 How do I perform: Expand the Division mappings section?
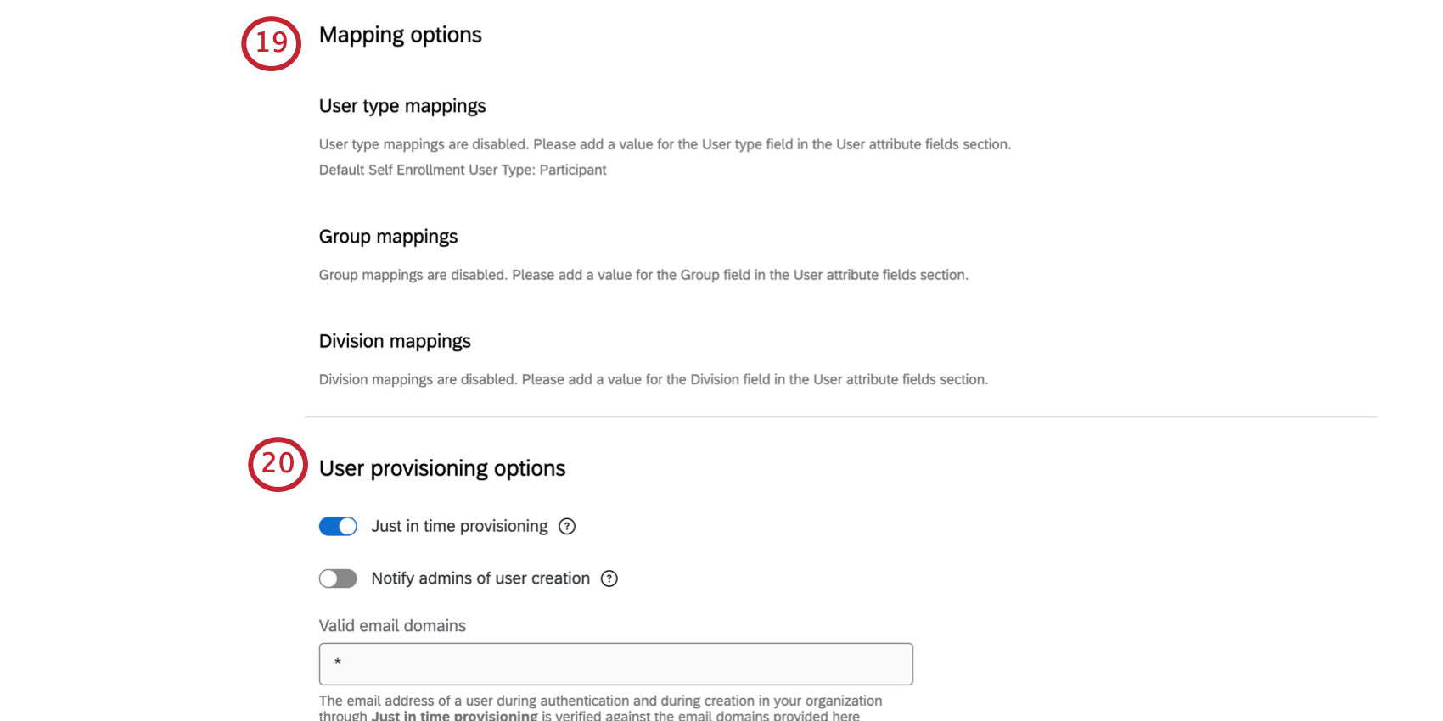[395, 341]
